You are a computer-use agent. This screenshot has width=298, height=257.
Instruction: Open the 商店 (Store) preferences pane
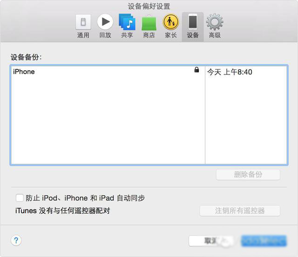[149, 27]
